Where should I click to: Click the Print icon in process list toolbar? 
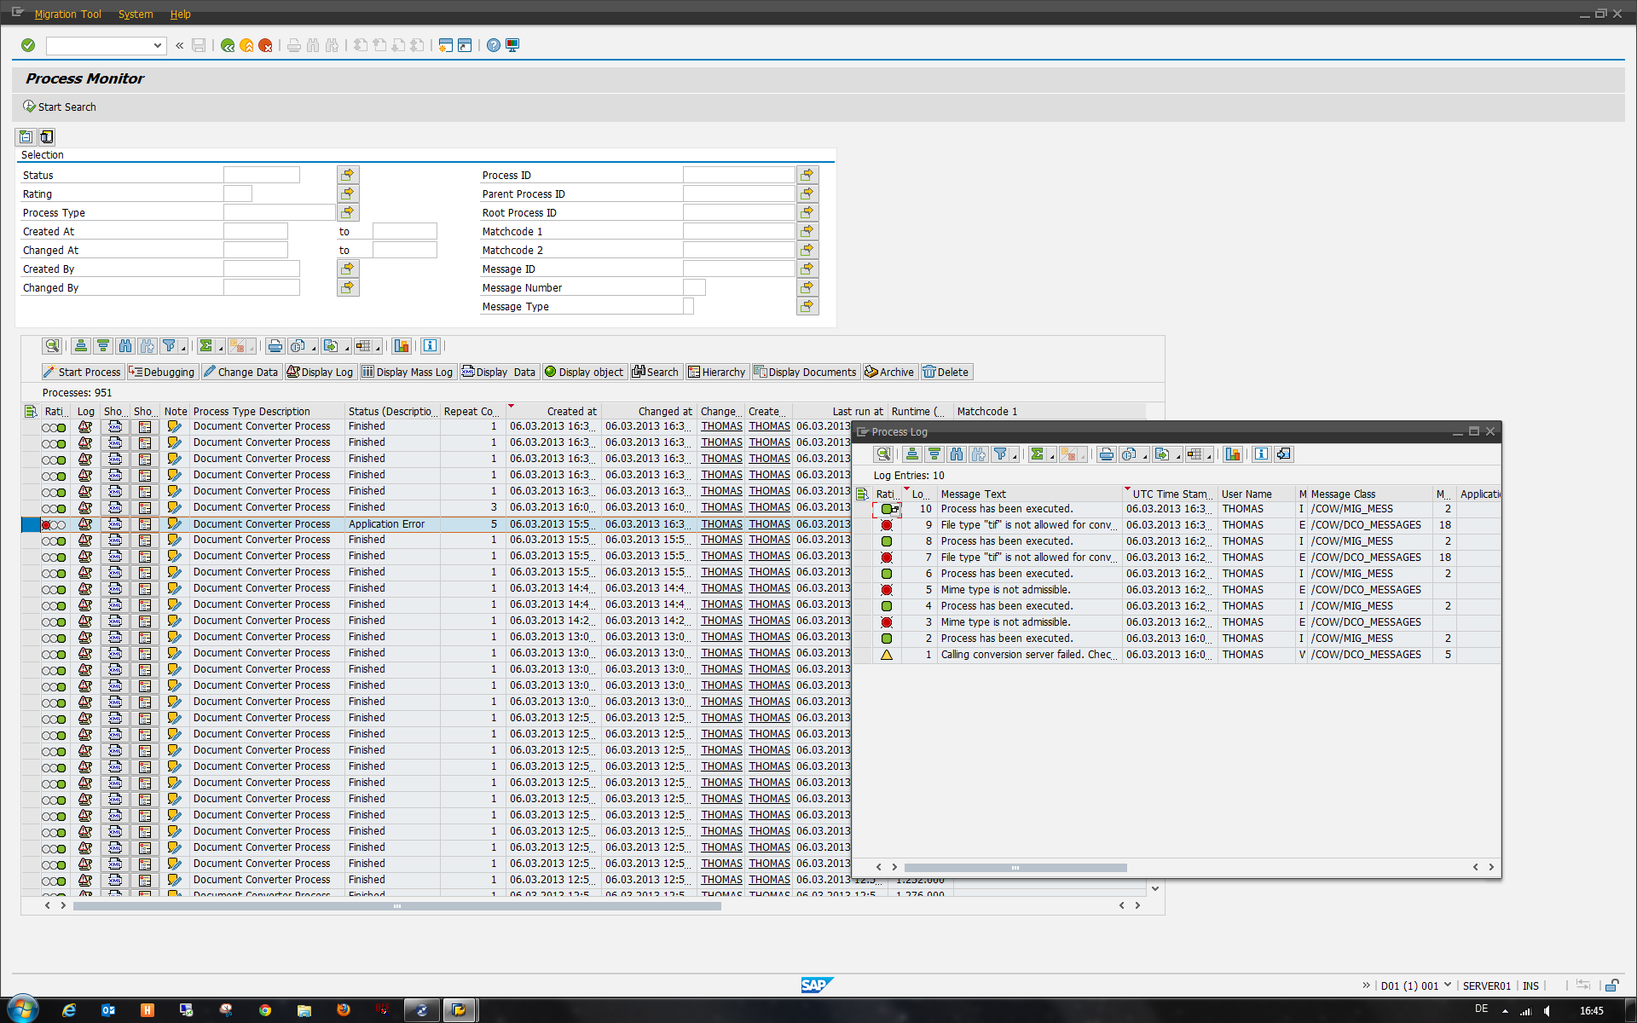(275, 346)
